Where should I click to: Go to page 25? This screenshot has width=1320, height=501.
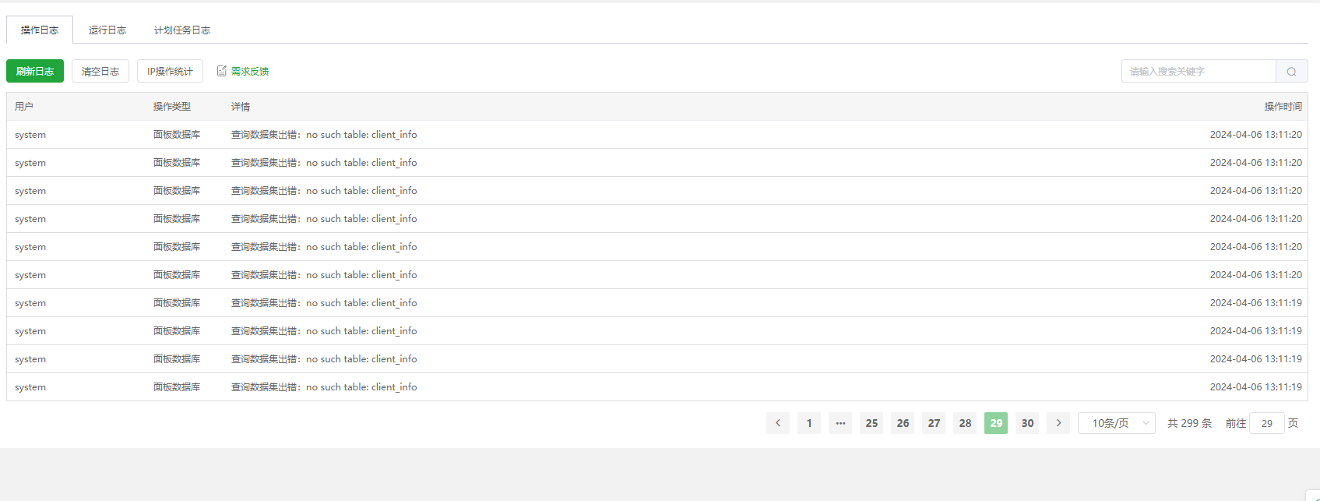coord(871,423)
